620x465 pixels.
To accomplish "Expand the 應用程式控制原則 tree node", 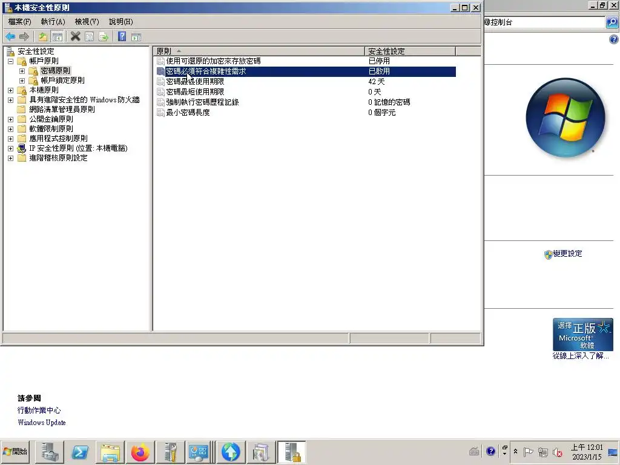I will (x=11, y=139).
